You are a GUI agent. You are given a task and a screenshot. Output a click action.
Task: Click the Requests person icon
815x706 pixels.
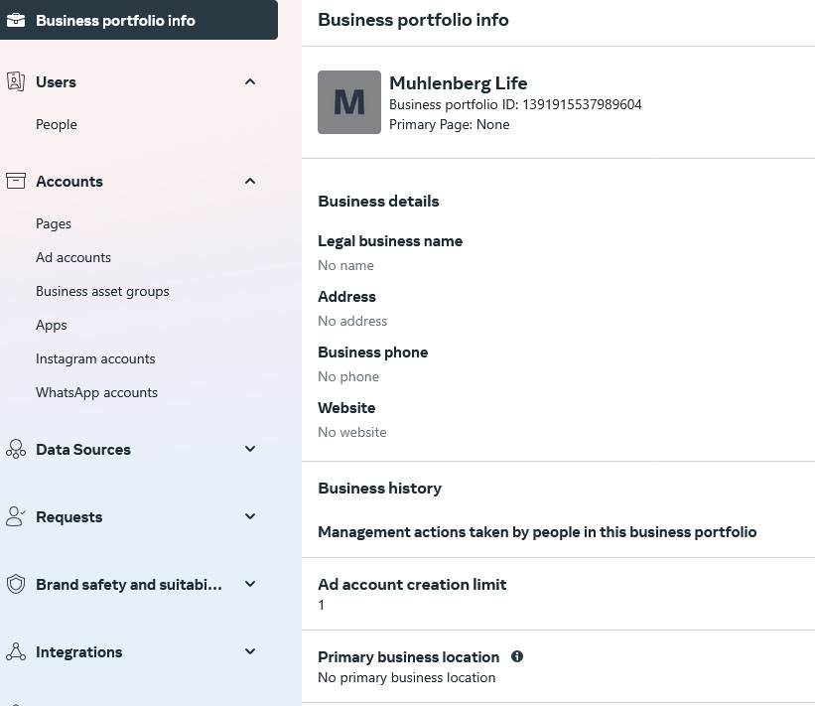pyautogui.click(x=16, y=516)
